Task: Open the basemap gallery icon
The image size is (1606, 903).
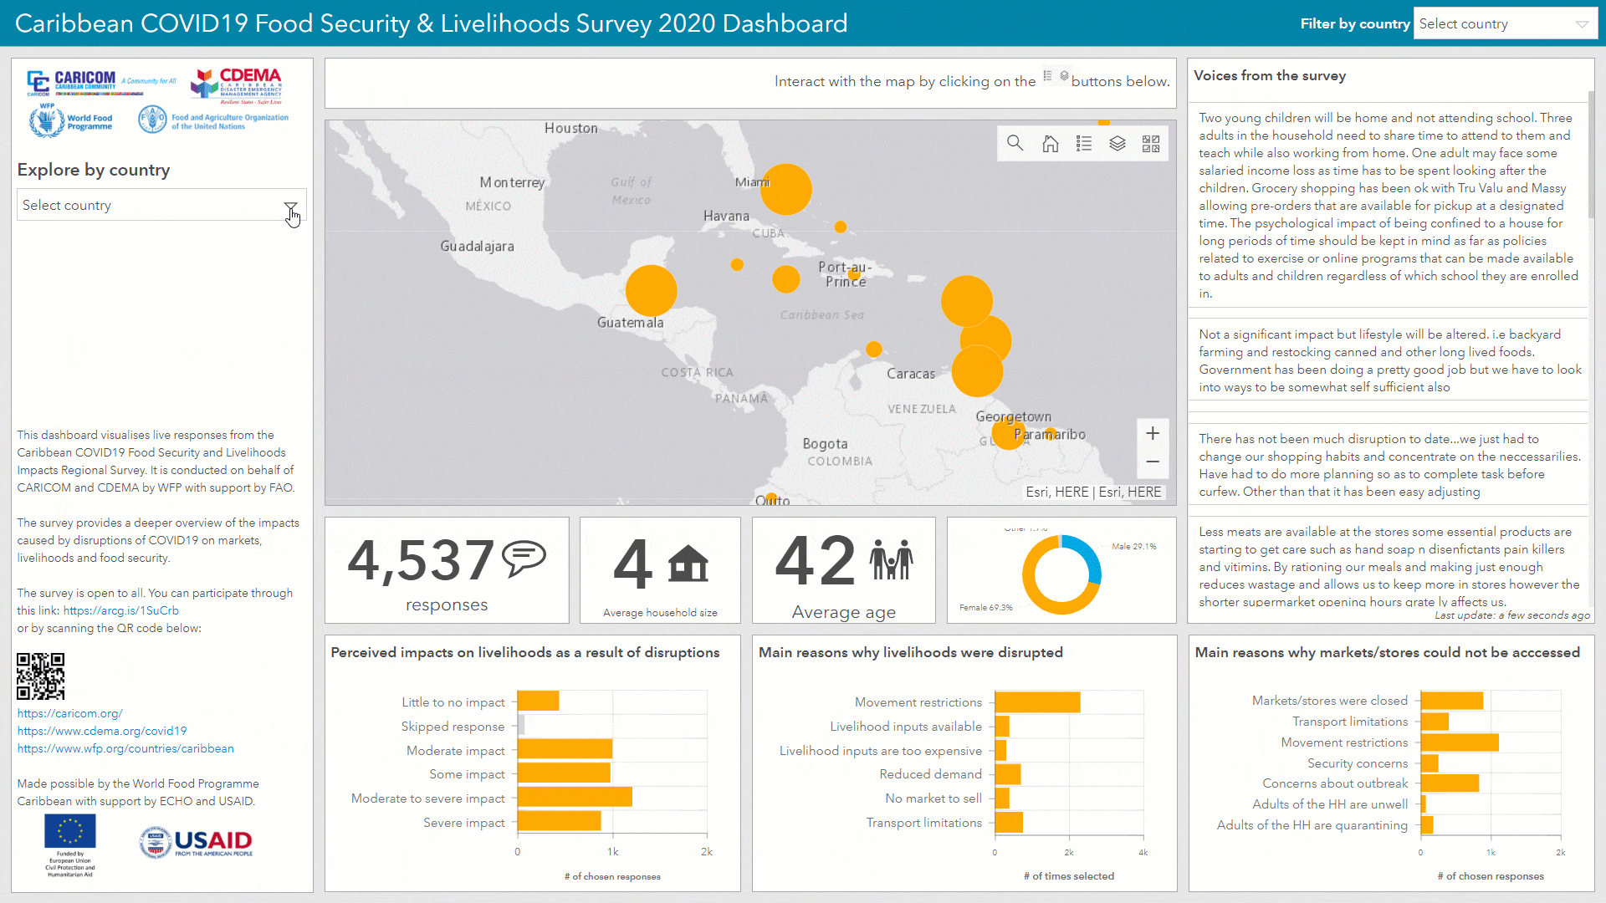Action: coord(1151,144)
